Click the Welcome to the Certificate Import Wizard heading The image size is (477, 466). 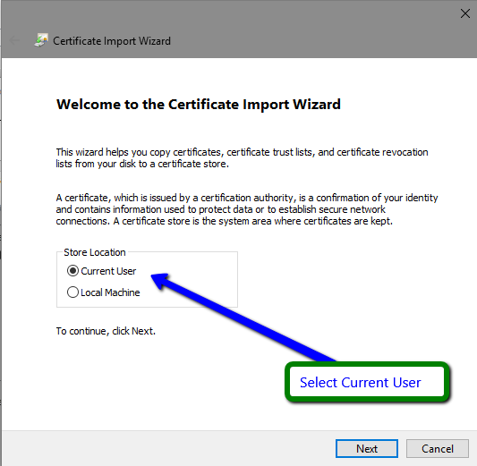pyautogui.click(x=199, y=105)
